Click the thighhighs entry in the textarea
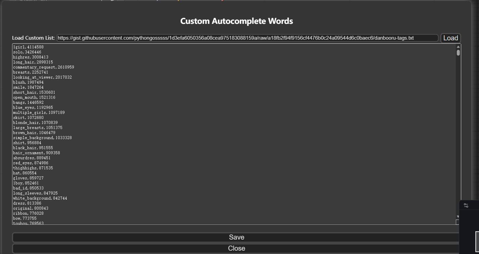479x254 pixels. click(33, 168)
